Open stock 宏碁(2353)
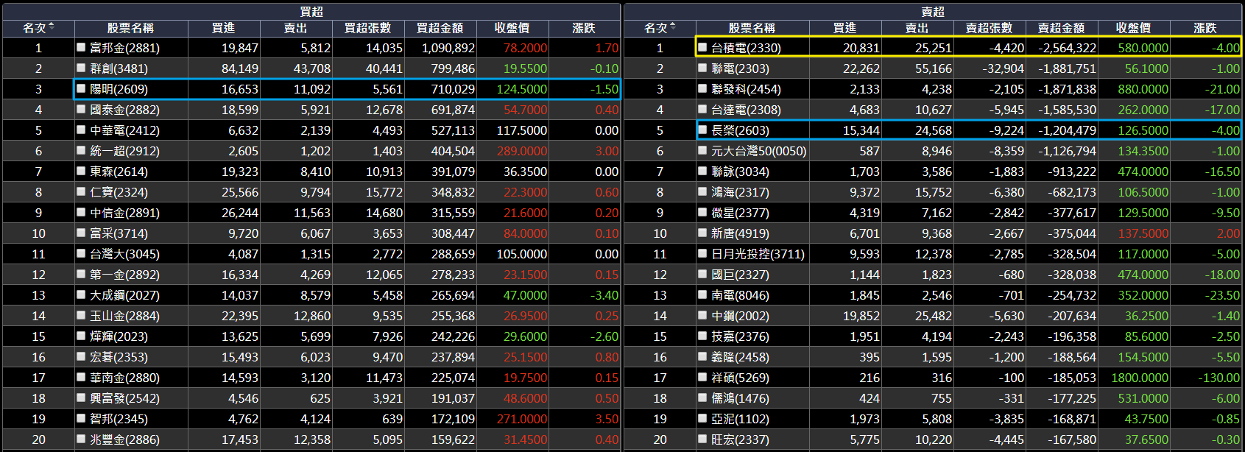Image resolution: width=1245 pixels, height=452 pixels. point(119,357)
